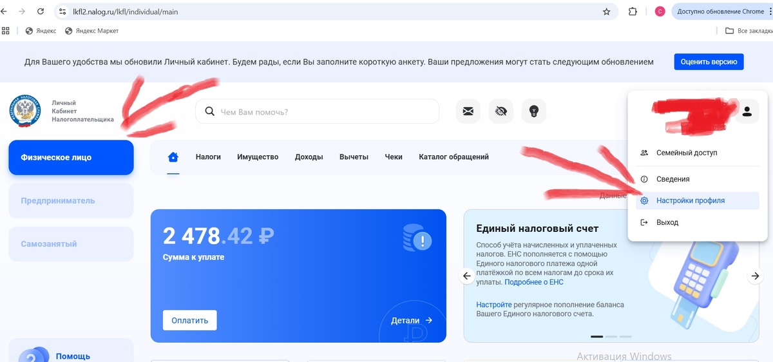This screenshot has height=362, width=773.
Task: Open the browser extensions puzzle icon
Action: click(633, 12)
